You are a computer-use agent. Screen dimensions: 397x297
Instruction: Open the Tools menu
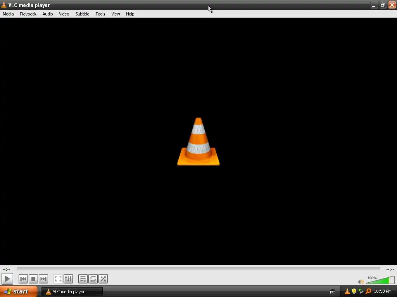(100, 14)
